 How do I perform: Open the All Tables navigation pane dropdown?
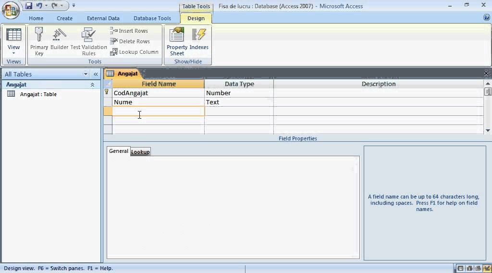86,74
